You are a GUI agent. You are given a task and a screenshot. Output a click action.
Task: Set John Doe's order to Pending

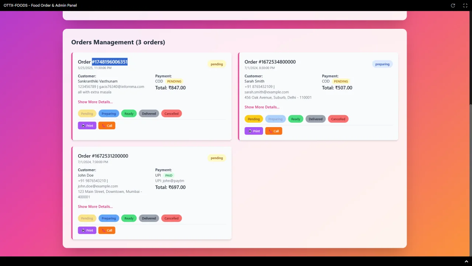coord(87,218)
